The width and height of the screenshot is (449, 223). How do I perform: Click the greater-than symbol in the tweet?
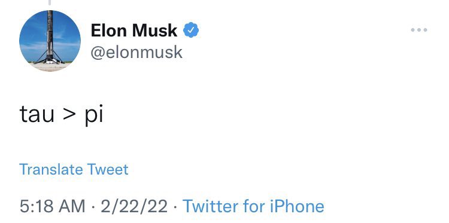pos(69,115)
